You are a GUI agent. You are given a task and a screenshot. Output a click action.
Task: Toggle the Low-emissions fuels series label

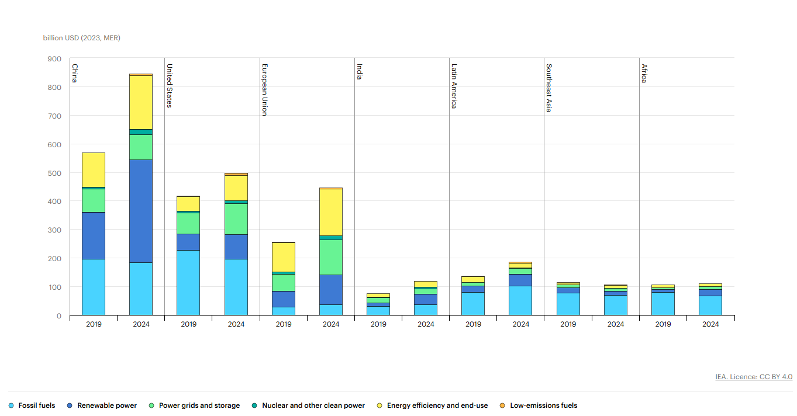tap(544, 405)
